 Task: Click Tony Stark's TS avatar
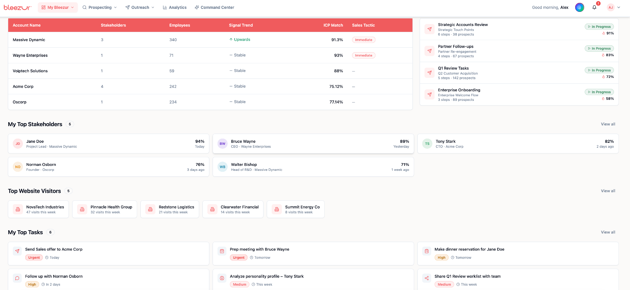[x=427, y=144]
